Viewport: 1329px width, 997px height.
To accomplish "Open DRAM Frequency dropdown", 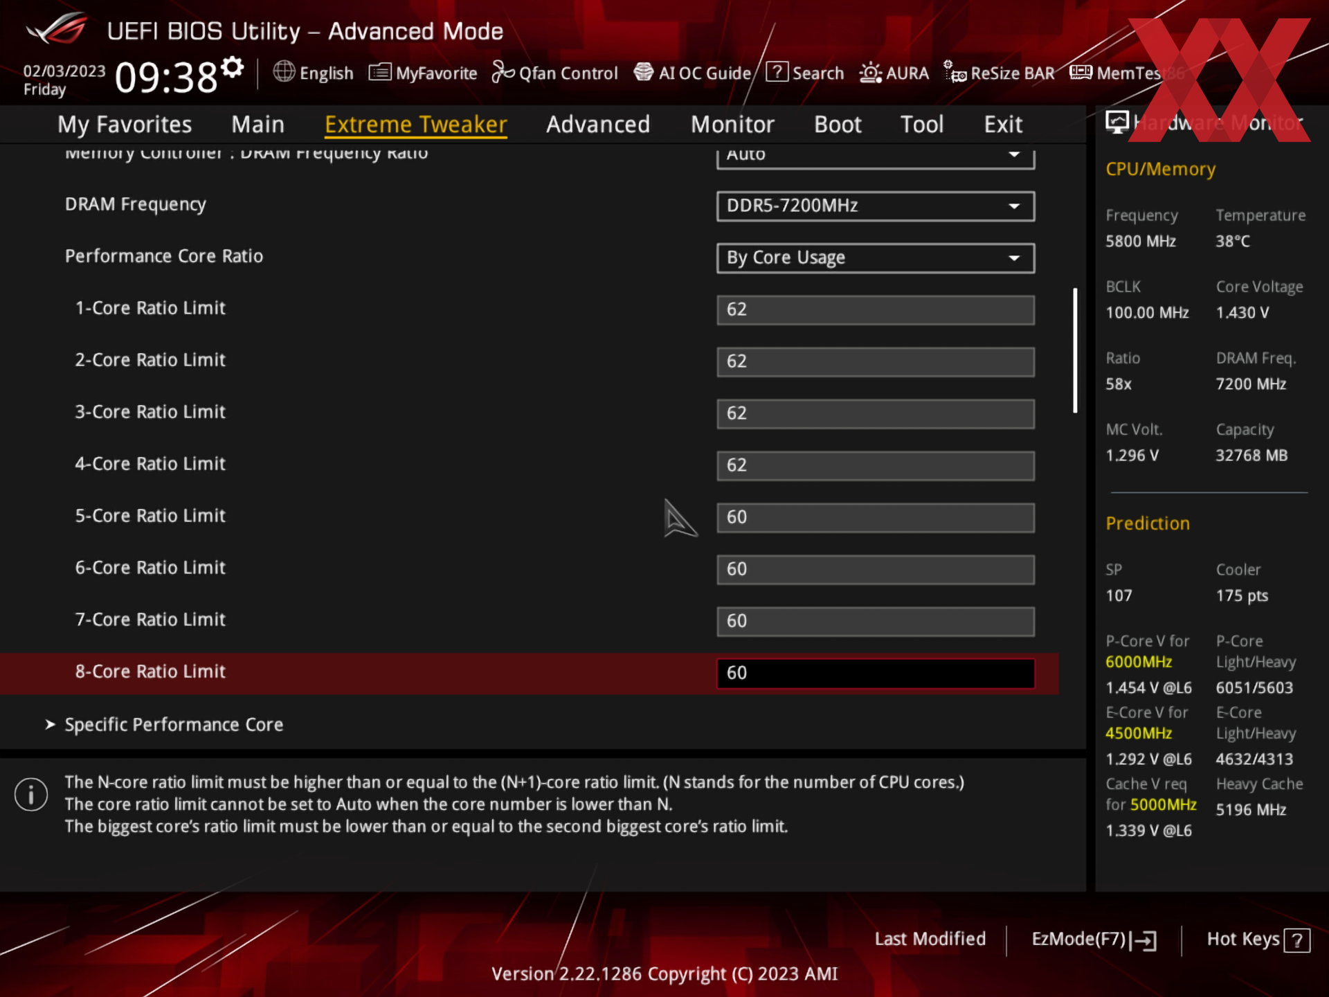I will point(876,206).
